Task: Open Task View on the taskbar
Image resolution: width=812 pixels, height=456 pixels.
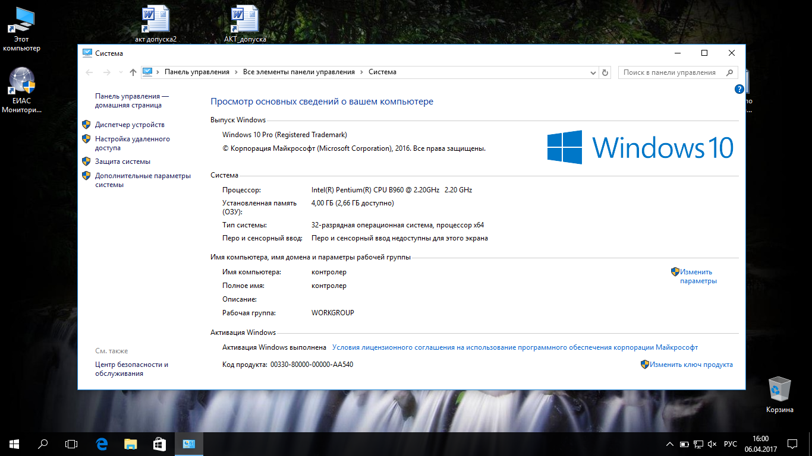Action: point(71,444)
